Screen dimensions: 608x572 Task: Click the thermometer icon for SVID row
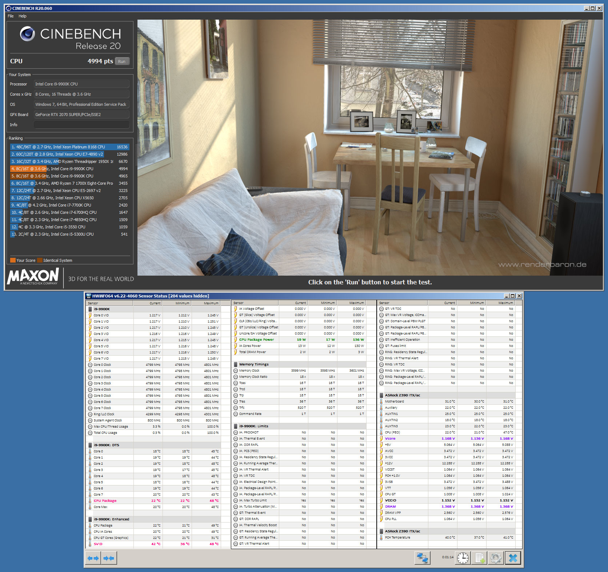90,544
